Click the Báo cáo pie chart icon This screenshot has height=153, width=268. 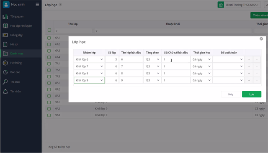click(5, 72)
